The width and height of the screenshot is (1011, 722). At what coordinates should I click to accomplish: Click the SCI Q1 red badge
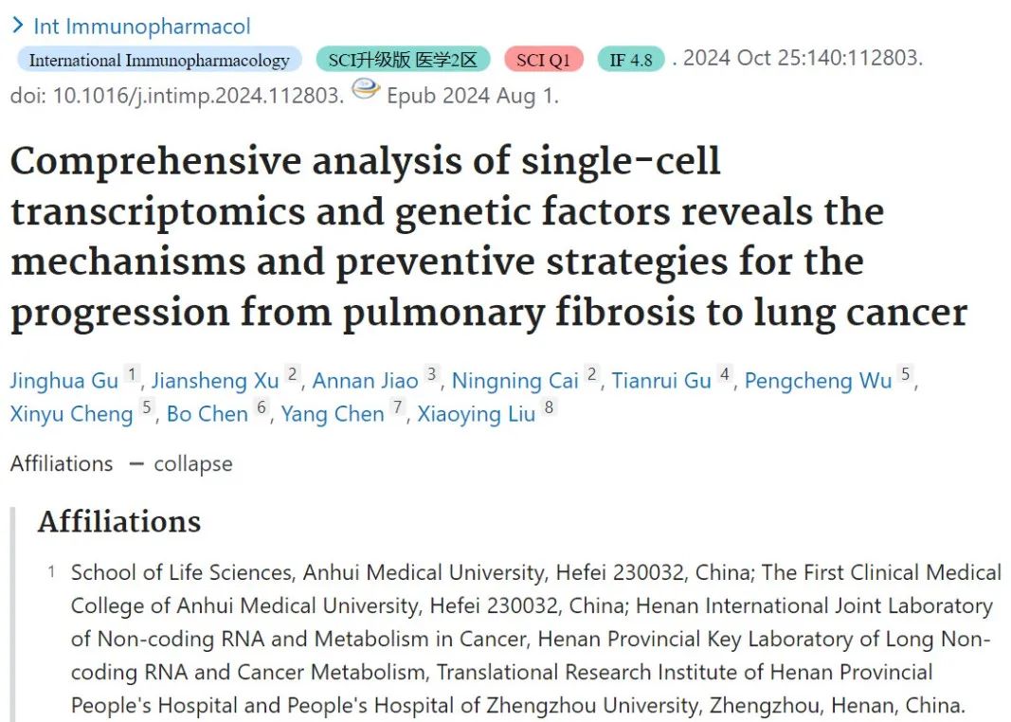tap(544, 60)
